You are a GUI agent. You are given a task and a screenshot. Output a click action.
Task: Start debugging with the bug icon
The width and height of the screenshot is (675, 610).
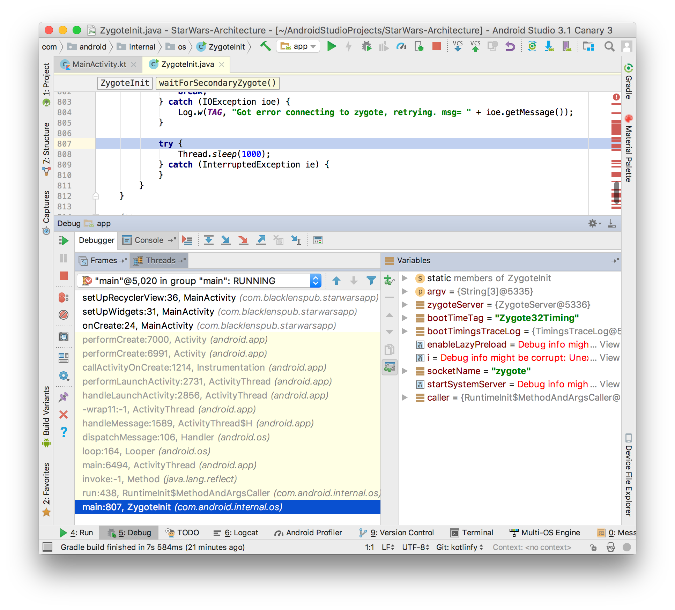366,46
